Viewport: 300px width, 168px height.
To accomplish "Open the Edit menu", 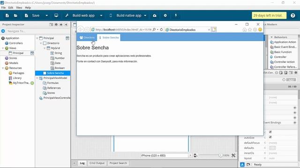I will (x=11, y=7).
